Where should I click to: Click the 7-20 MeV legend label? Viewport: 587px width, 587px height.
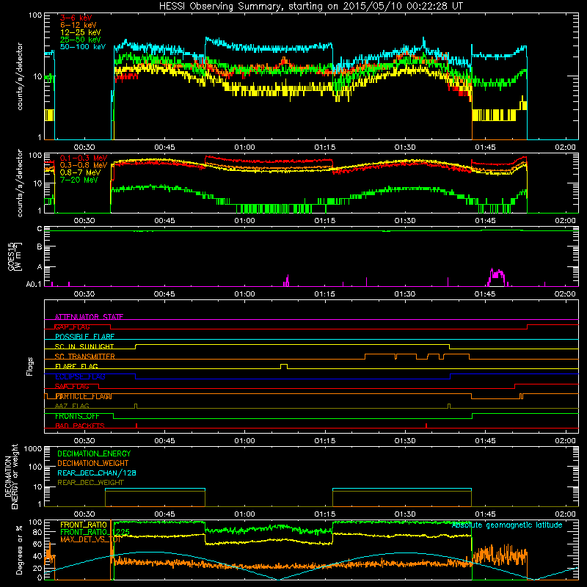[79, 180]
